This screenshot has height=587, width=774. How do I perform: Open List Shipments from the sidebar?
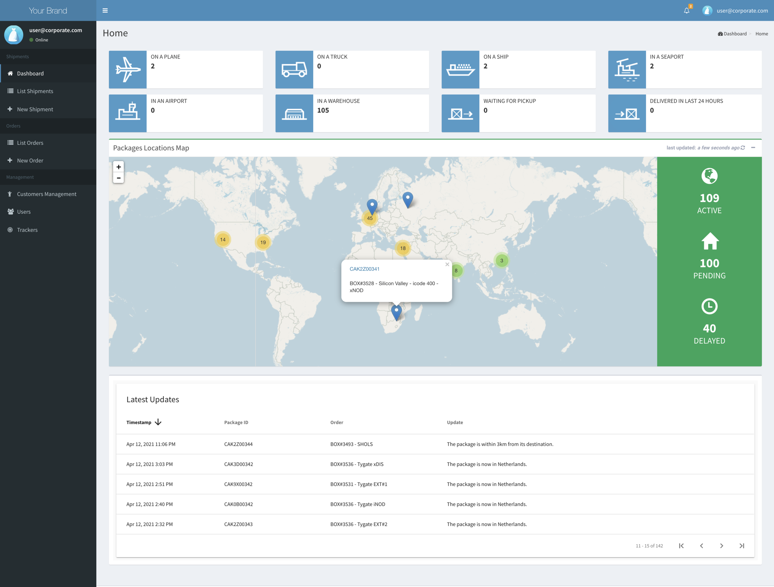pos(35,91)
